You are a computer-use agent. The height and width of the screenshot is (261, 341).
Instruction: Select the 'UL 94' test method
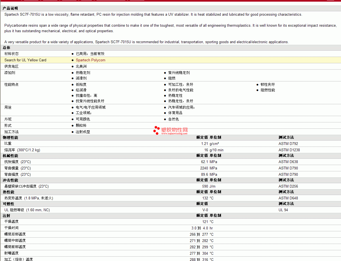283,210
